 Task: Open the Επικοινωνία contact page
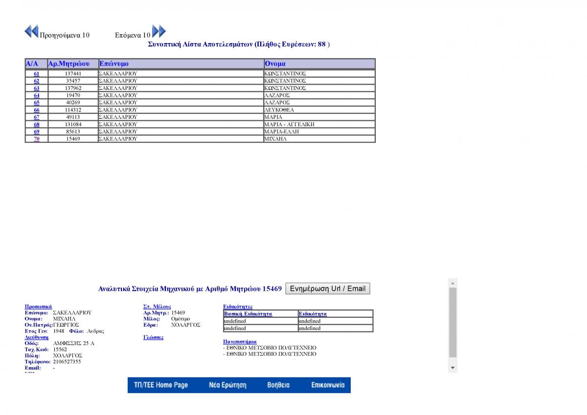tap(328, 385)
